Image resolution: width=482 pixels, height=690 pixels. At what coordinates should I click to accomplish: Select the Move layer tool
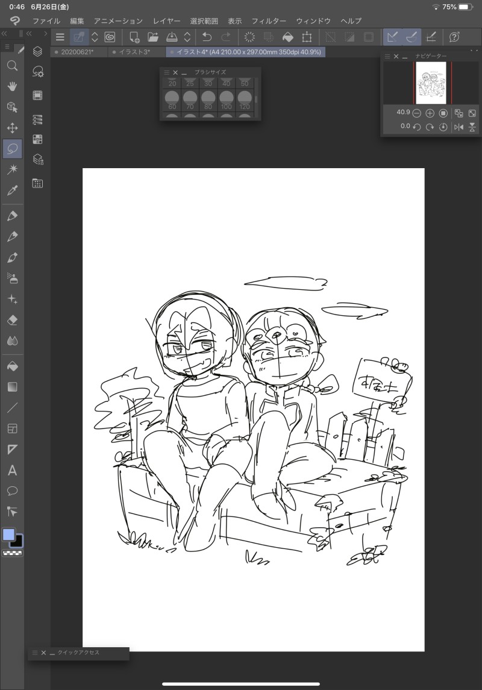[12, 128]
